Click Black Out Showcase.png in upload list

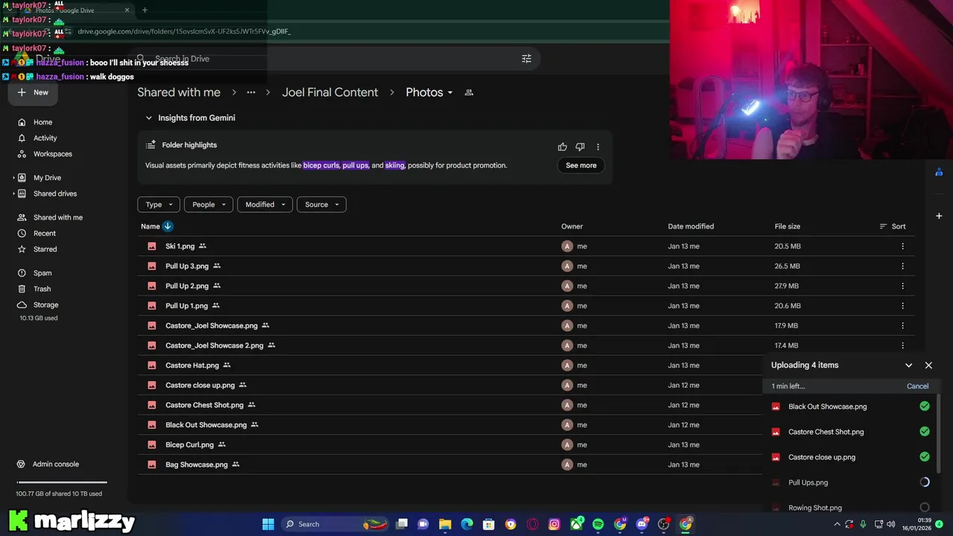tap(827, 406)
